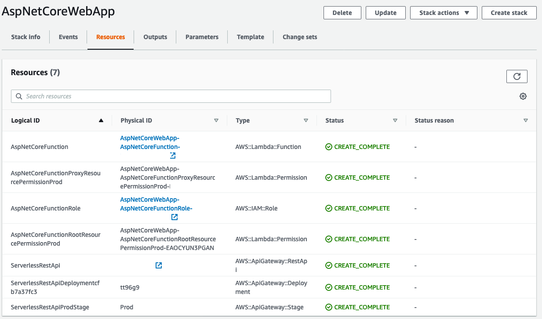Select the ServerlessRestApi logical ID
Viewport: 542px width, 319px height.
click(35, 265)
